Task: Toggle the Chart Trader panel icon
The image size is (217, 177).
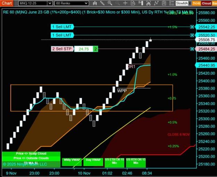Action: click(x=141, y=3)
